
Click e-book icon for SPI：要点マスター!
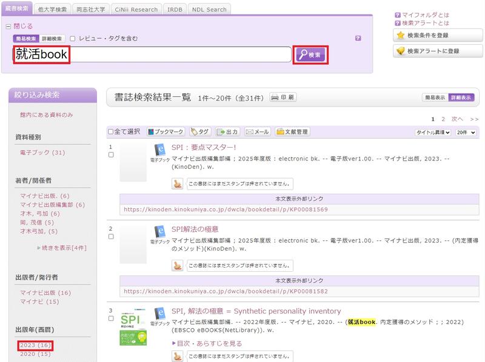coord(160,150)
